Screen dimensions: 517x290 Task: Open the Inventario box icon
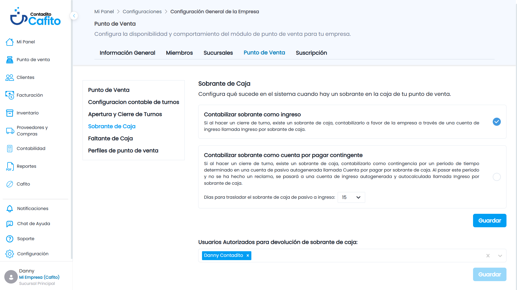click(10, 113)
